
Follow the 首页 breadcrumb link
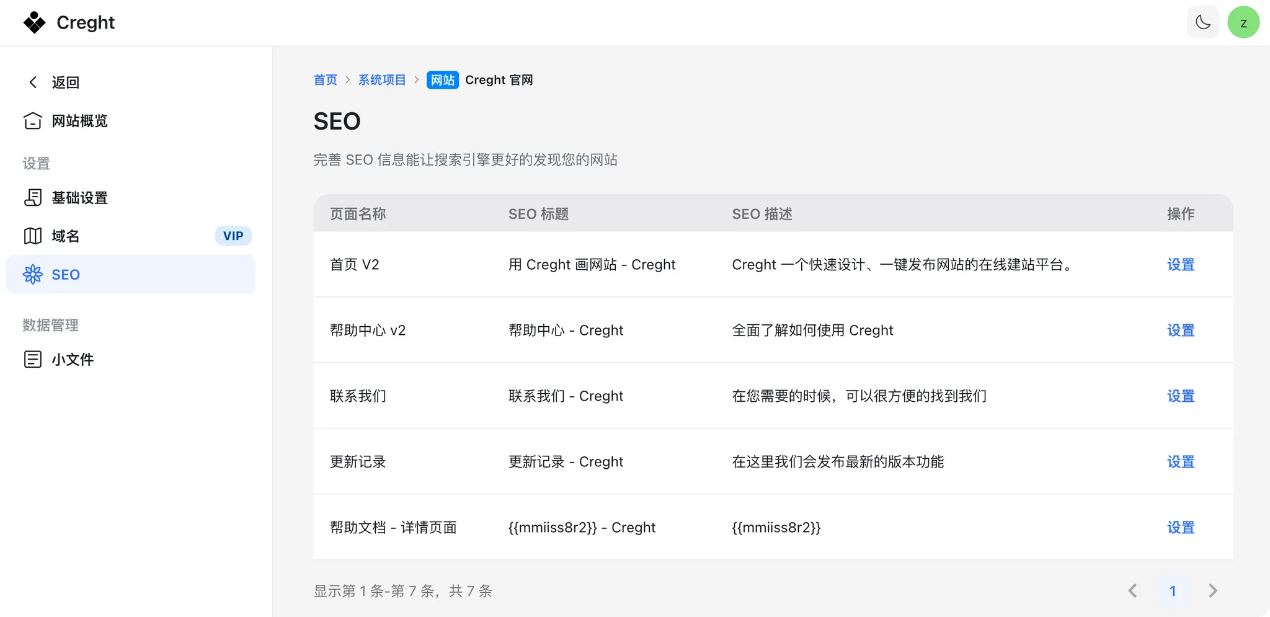coord(326,80)
